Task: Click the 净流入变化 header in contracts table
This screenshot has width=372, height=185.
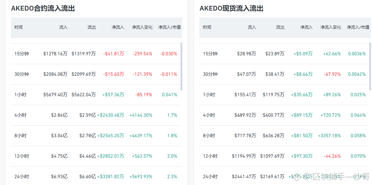Action: pyautogui.click(x=142, y=27)
